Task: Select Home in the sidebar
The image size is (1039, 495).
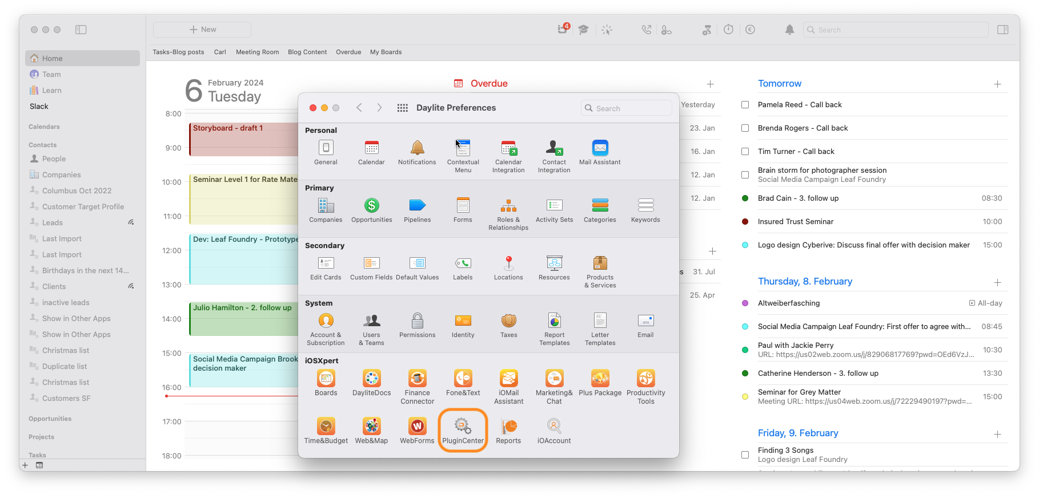Action: (82, 58)
